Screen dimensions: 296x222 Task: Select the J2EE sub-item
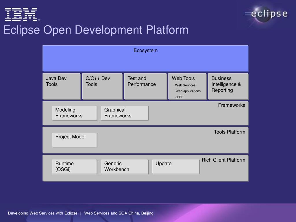(x=180, y=97)
